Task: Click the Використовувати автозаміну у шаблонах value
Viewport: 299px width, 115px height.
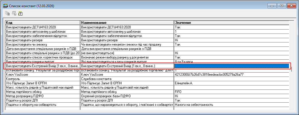Action: coord(231,31)
